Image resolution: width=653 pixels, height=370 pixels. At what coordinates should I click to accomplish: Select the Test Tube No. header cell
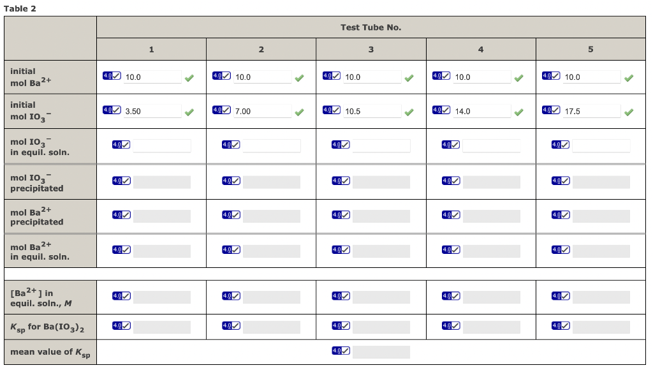click(x=371, y=27)
